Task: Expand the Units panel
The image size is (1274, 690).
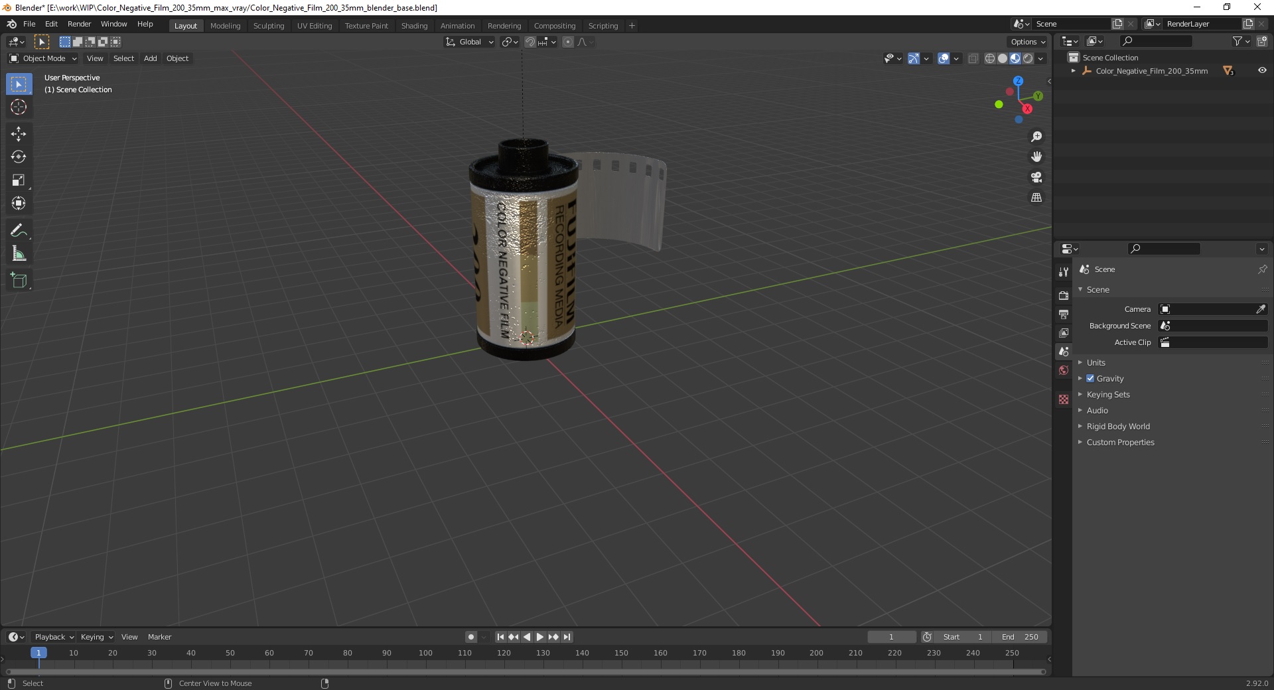Action: [x=1096, y=362]
